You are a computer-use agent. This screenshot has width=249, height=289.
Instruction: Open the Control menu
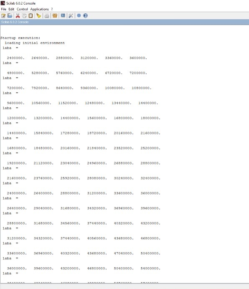(22, 9)
